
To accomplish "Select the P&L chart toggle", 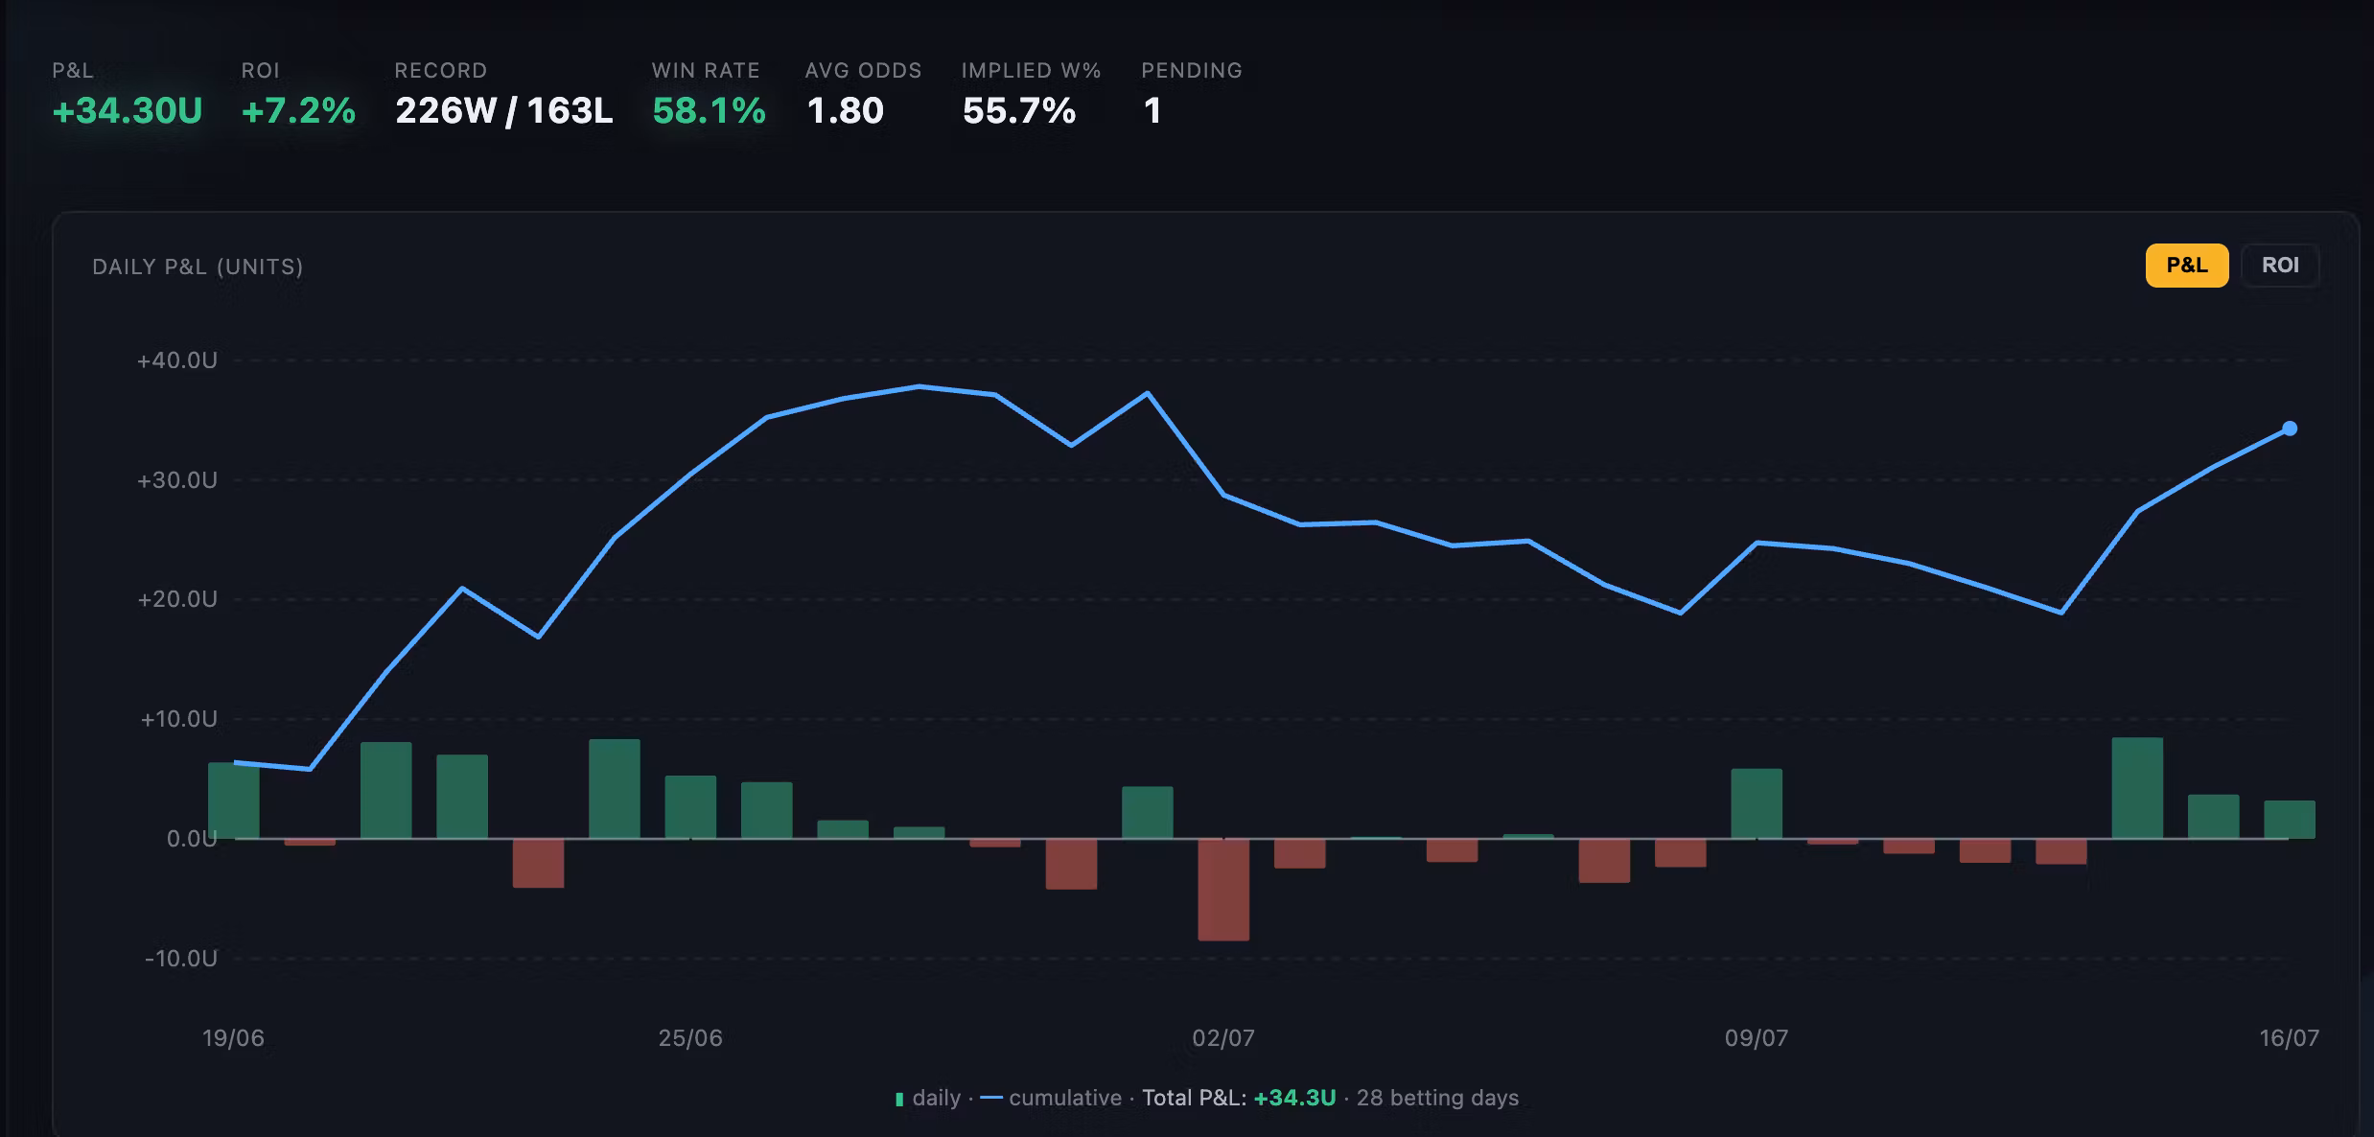I will [2187, 266].
